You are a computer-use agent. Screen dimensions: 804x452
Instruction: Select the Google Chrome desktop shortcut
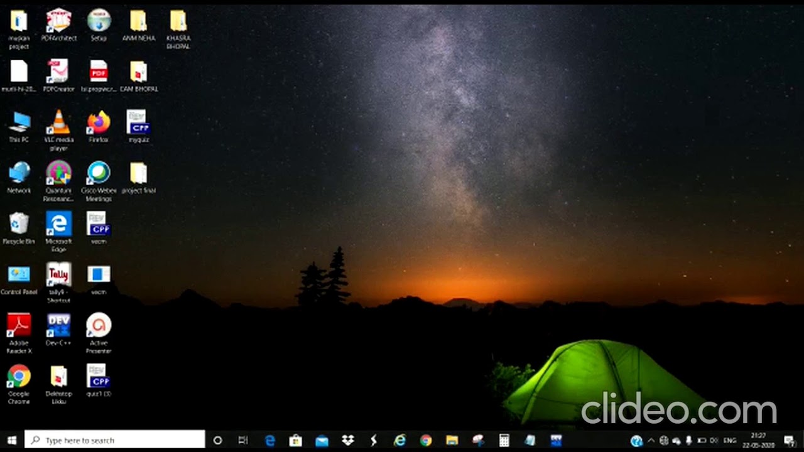point(19,384)
